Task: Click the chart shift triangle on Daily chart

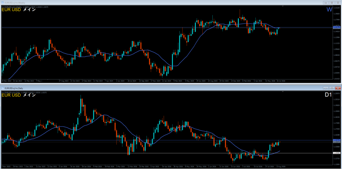Action: (283, 92)
